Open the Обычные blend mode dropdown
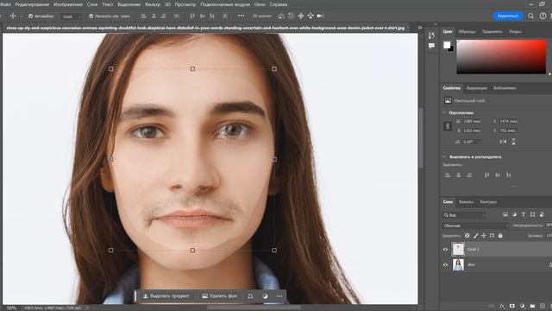 475,225
